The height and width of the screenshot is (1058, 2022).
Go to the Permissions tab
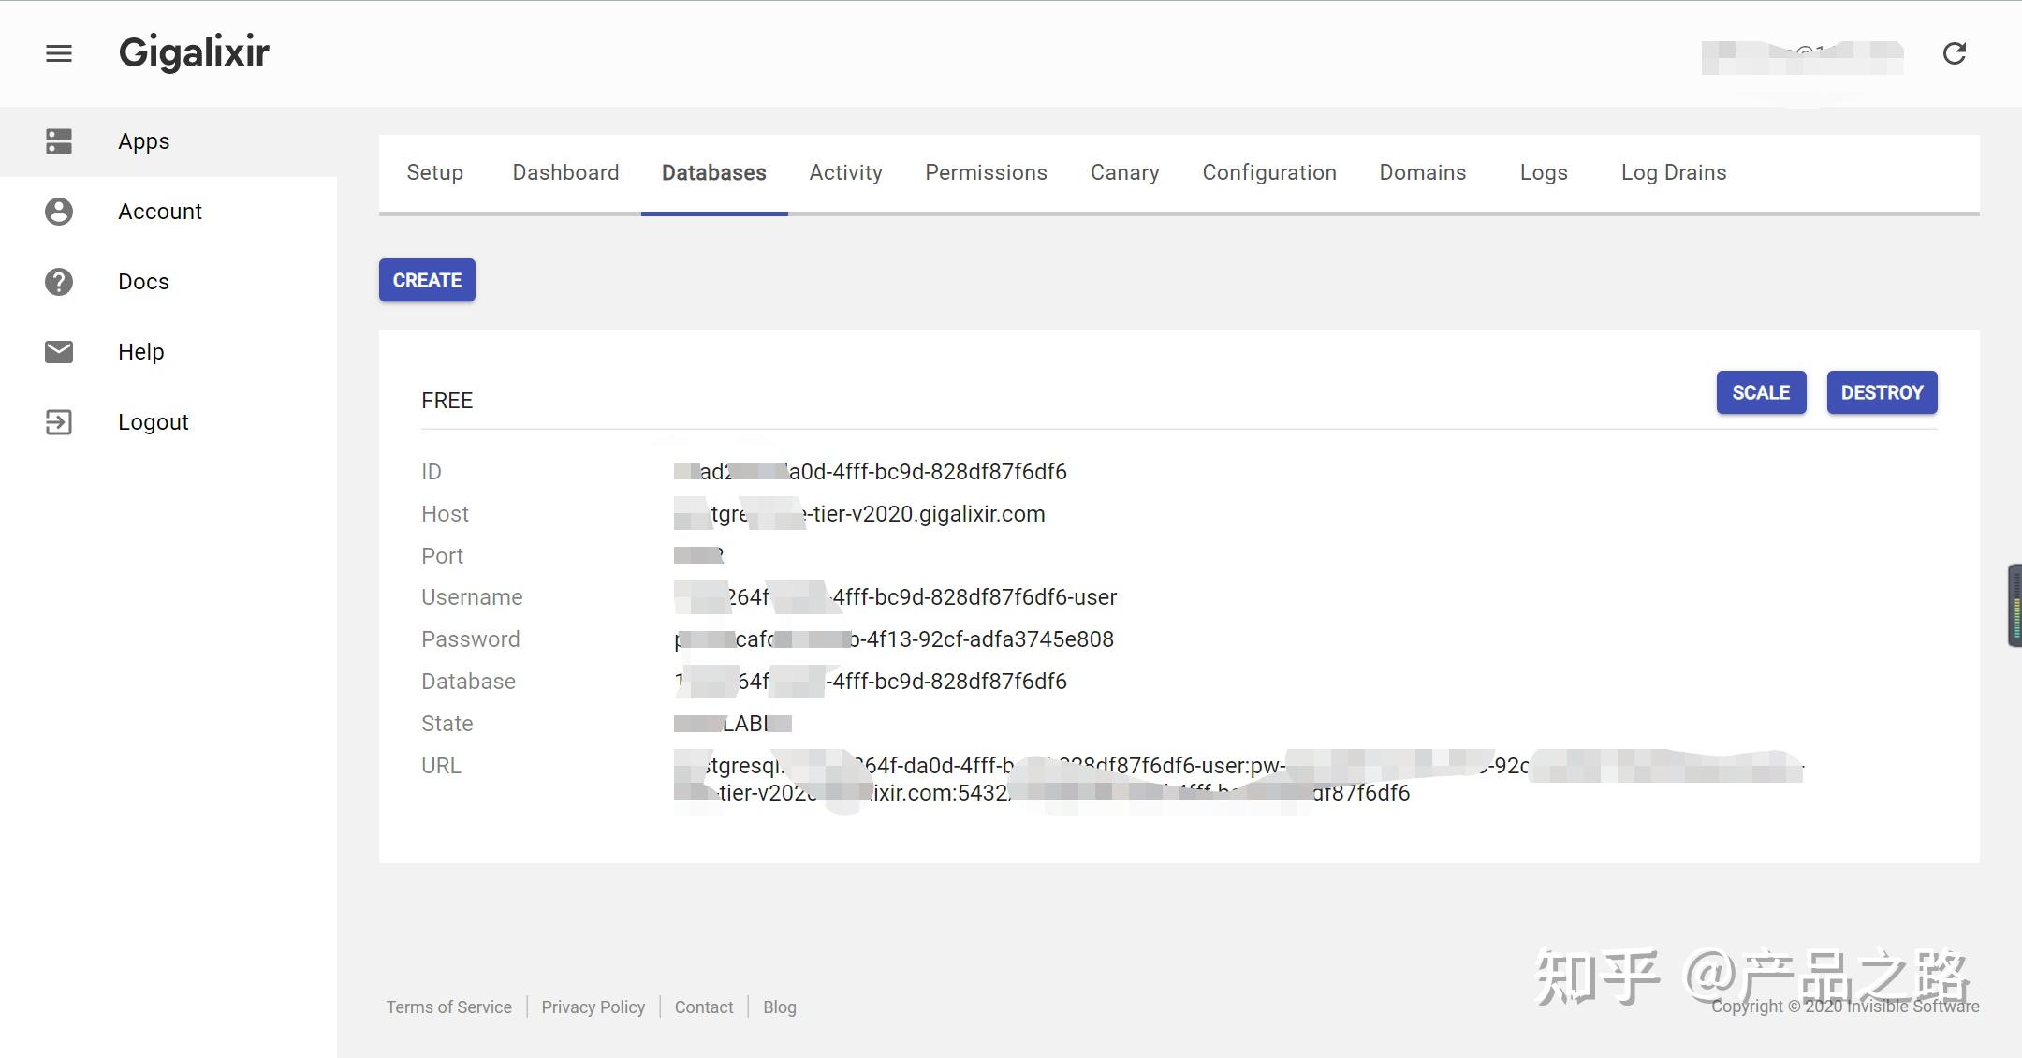coord(986,172)
